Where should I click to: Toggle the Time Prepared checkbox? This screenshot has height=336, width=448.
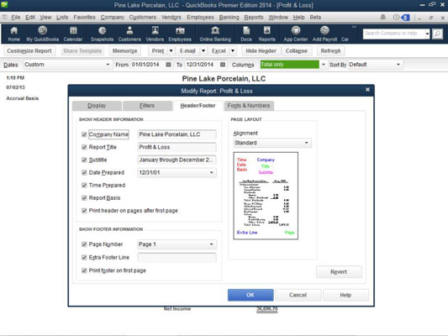[x=84, y=186]
